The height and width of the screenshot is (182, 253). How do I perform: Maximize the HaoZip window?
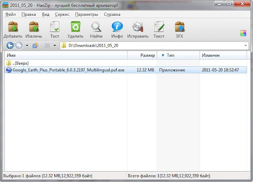pos(229,4)
